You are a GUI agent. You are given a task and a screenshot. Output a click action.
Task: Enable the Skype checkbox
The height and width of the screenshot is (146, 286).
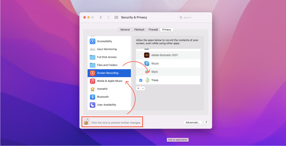tap(141, 64)
